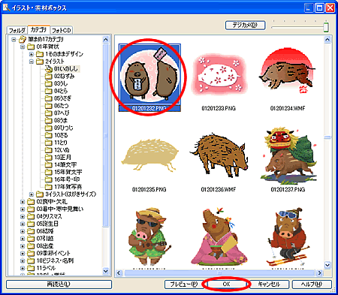Click the 10さる folder icon
The image size is (338, 295).
[x=49, y=135]
